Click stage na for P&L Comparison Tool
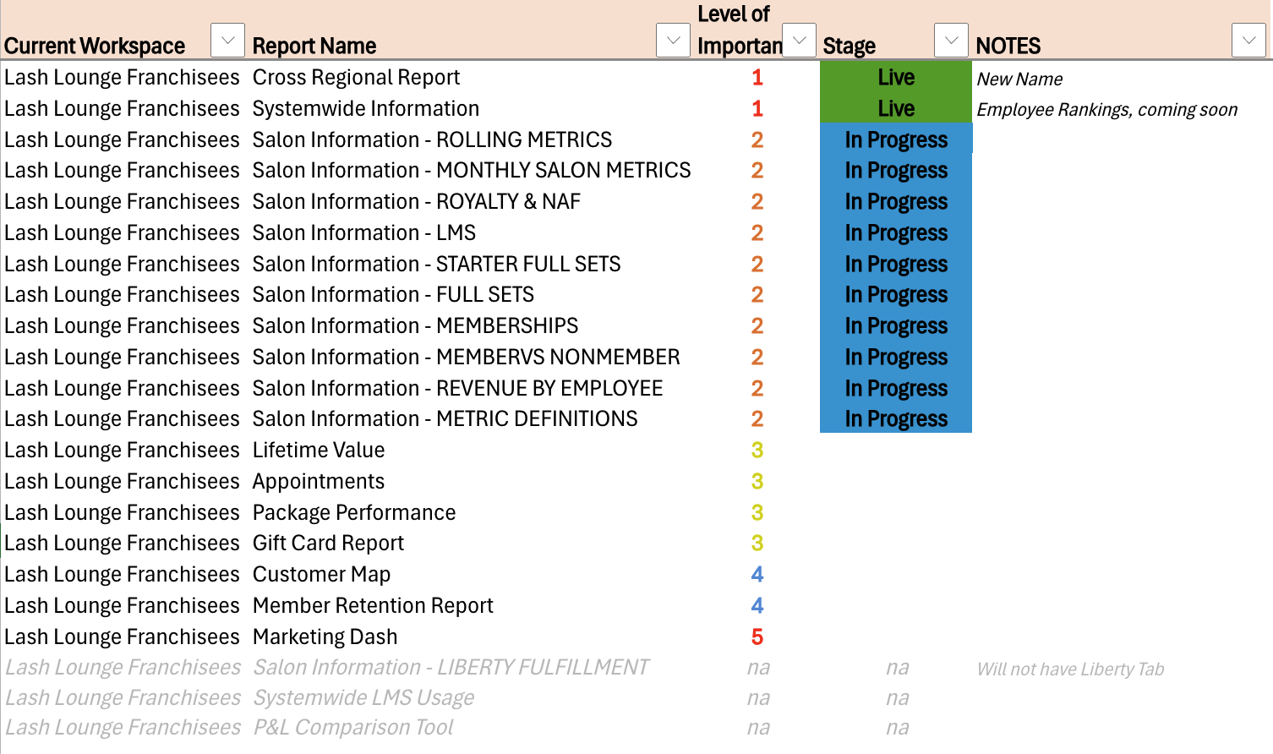 [898, 728]
